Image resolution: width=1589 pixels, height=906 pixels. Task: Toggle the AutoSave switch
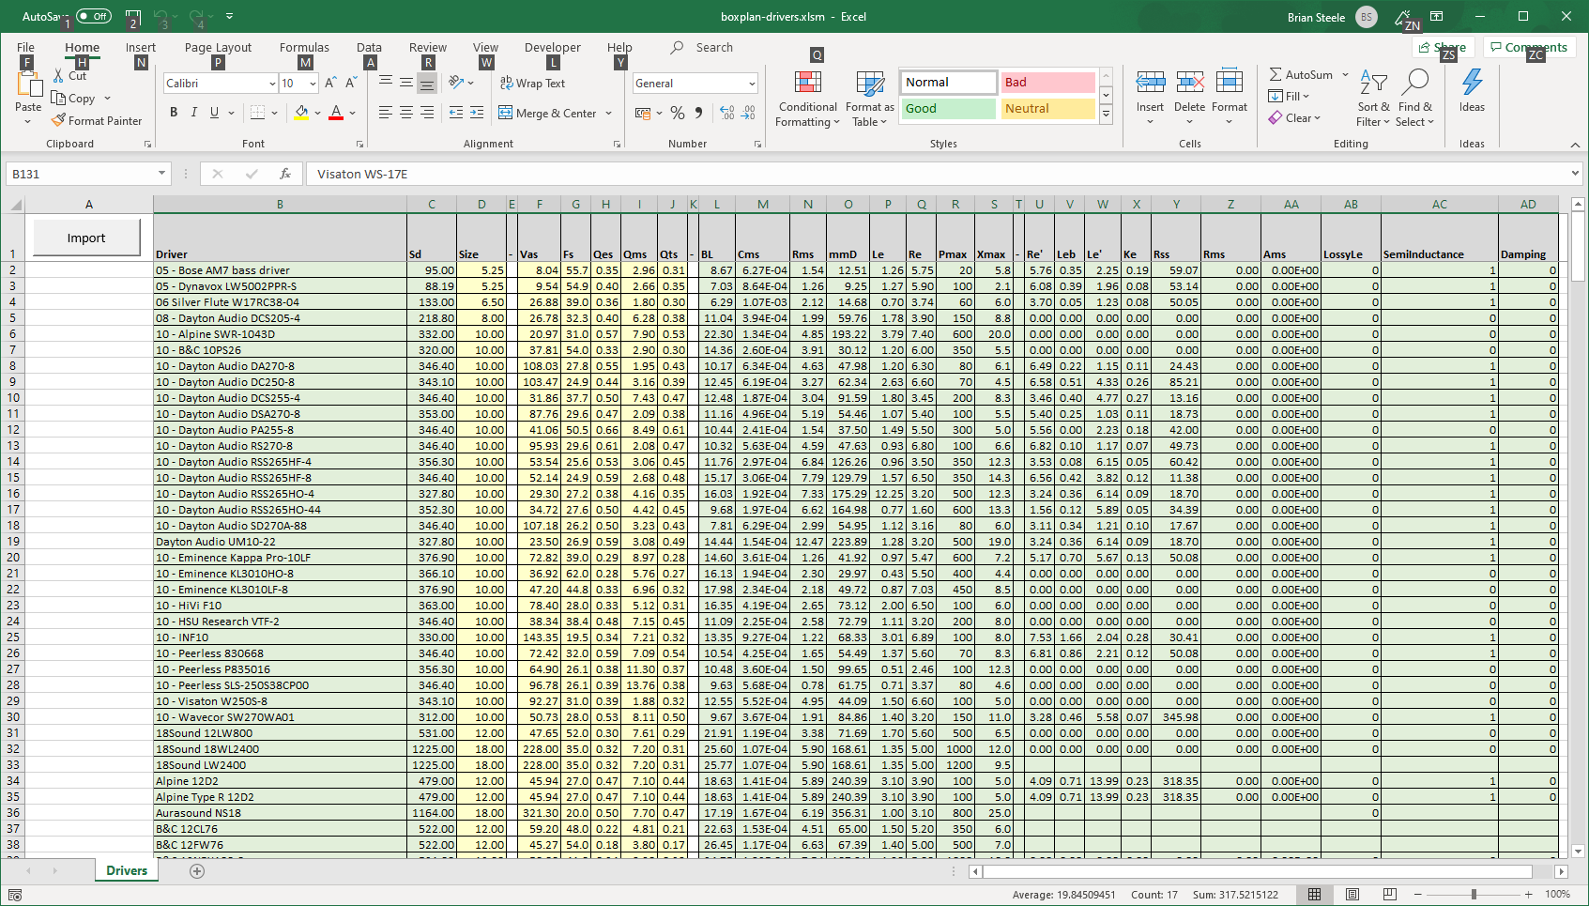pos(93,16)
